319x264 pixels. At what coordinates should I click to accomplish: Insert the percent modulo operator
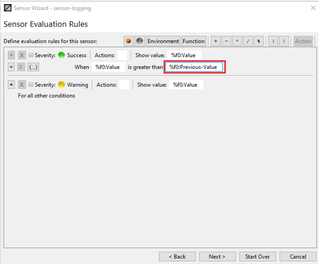[x=259, y=41]
